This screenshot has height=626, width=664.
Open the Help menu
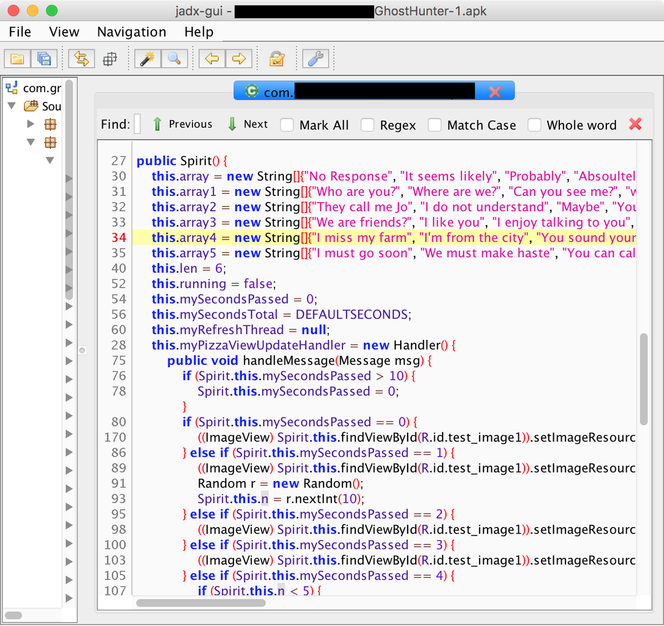[199, 32]
